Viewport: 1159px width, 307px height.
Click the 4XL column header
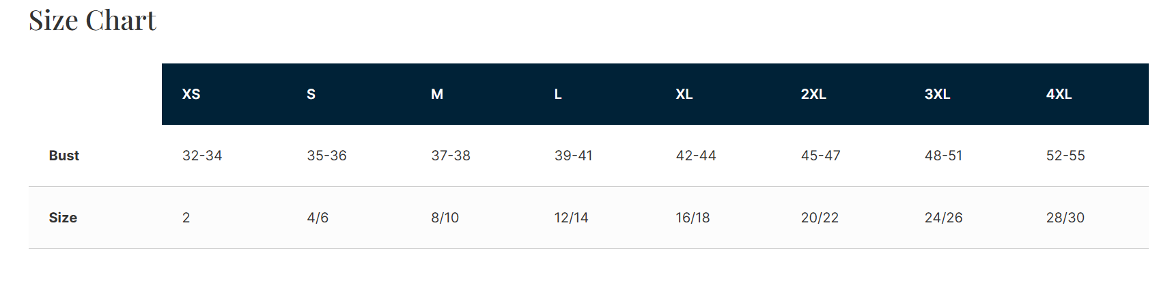pos(1059,94)
